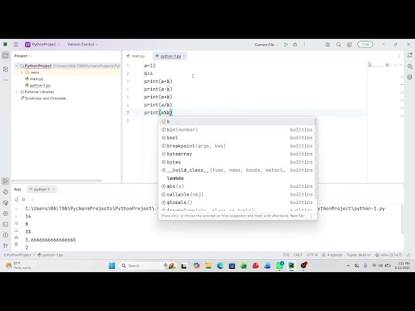This screenshot has width=415, height=311.
Task: Expand the .venv folder
Action: [x=21, y=73]
